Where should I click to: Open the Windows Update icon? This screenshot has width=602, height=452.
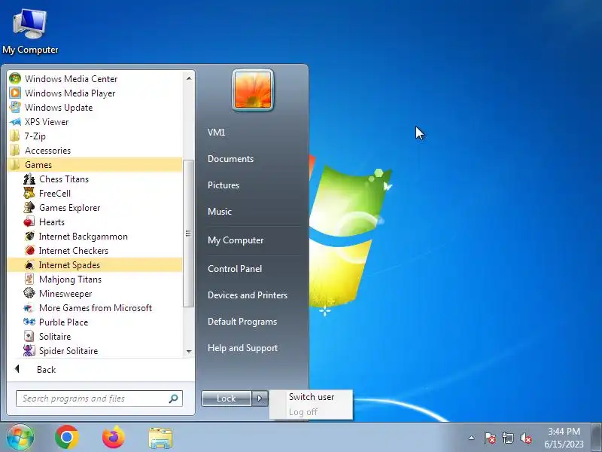[x=15, y=107]
